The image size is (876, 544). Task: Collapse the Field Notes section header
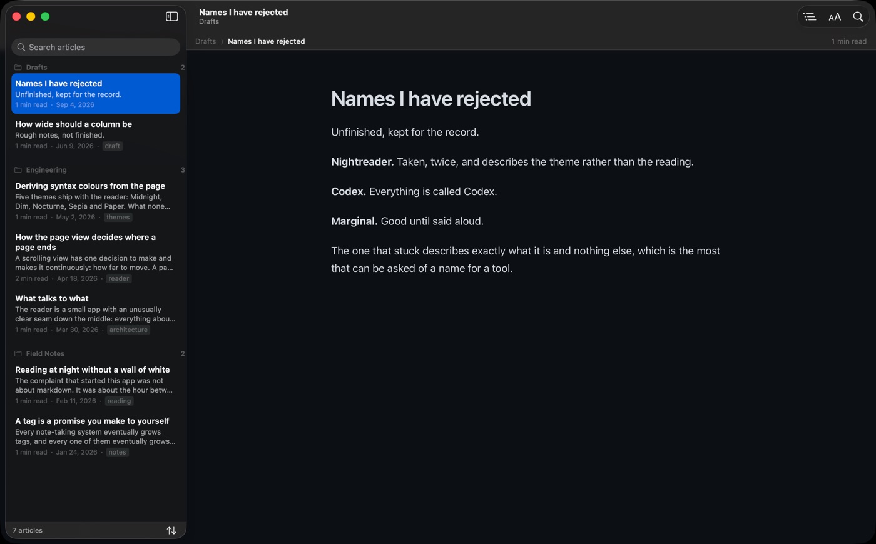[96, 353]
